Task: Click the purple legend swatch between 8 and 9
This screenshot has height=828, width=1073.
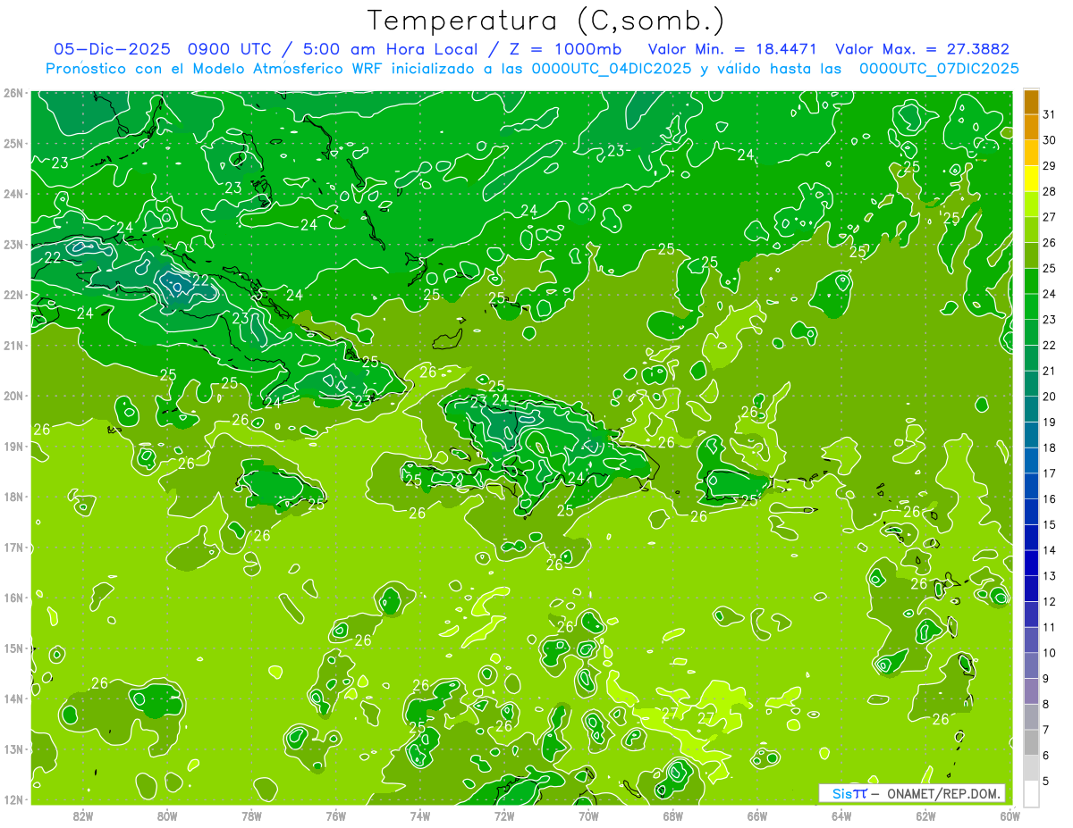Action: click(x=1031, y=691)
